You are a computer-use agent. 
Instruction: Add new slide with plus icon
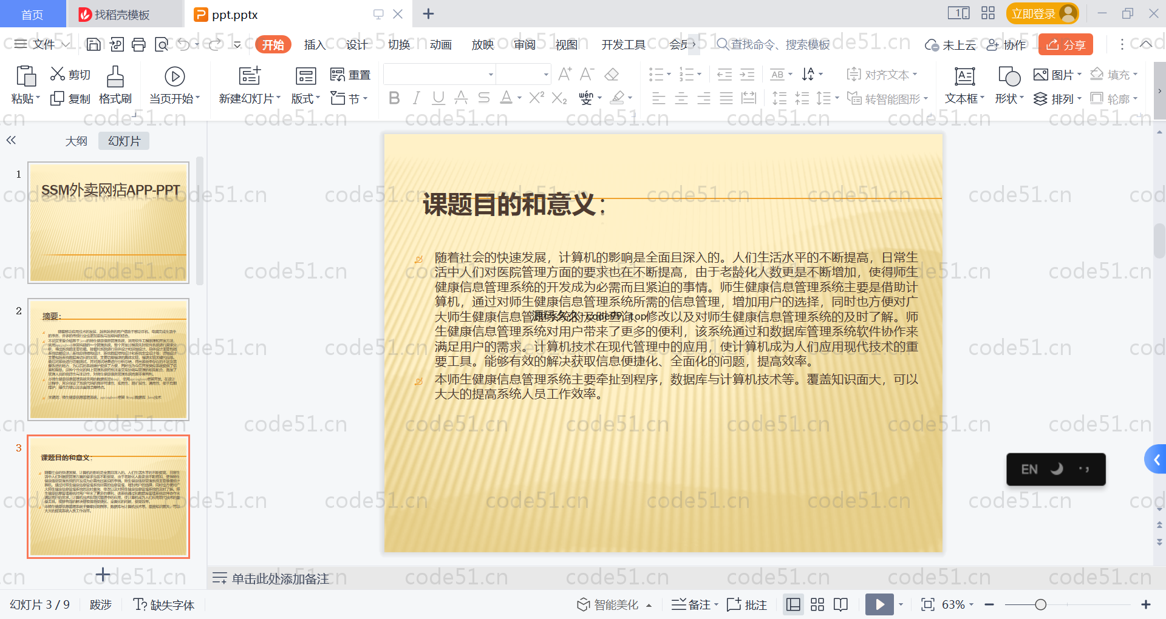point(103,574)
